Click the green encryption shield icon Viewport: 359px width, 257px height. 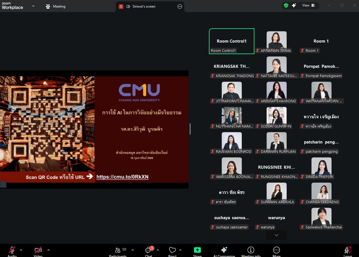286,5
